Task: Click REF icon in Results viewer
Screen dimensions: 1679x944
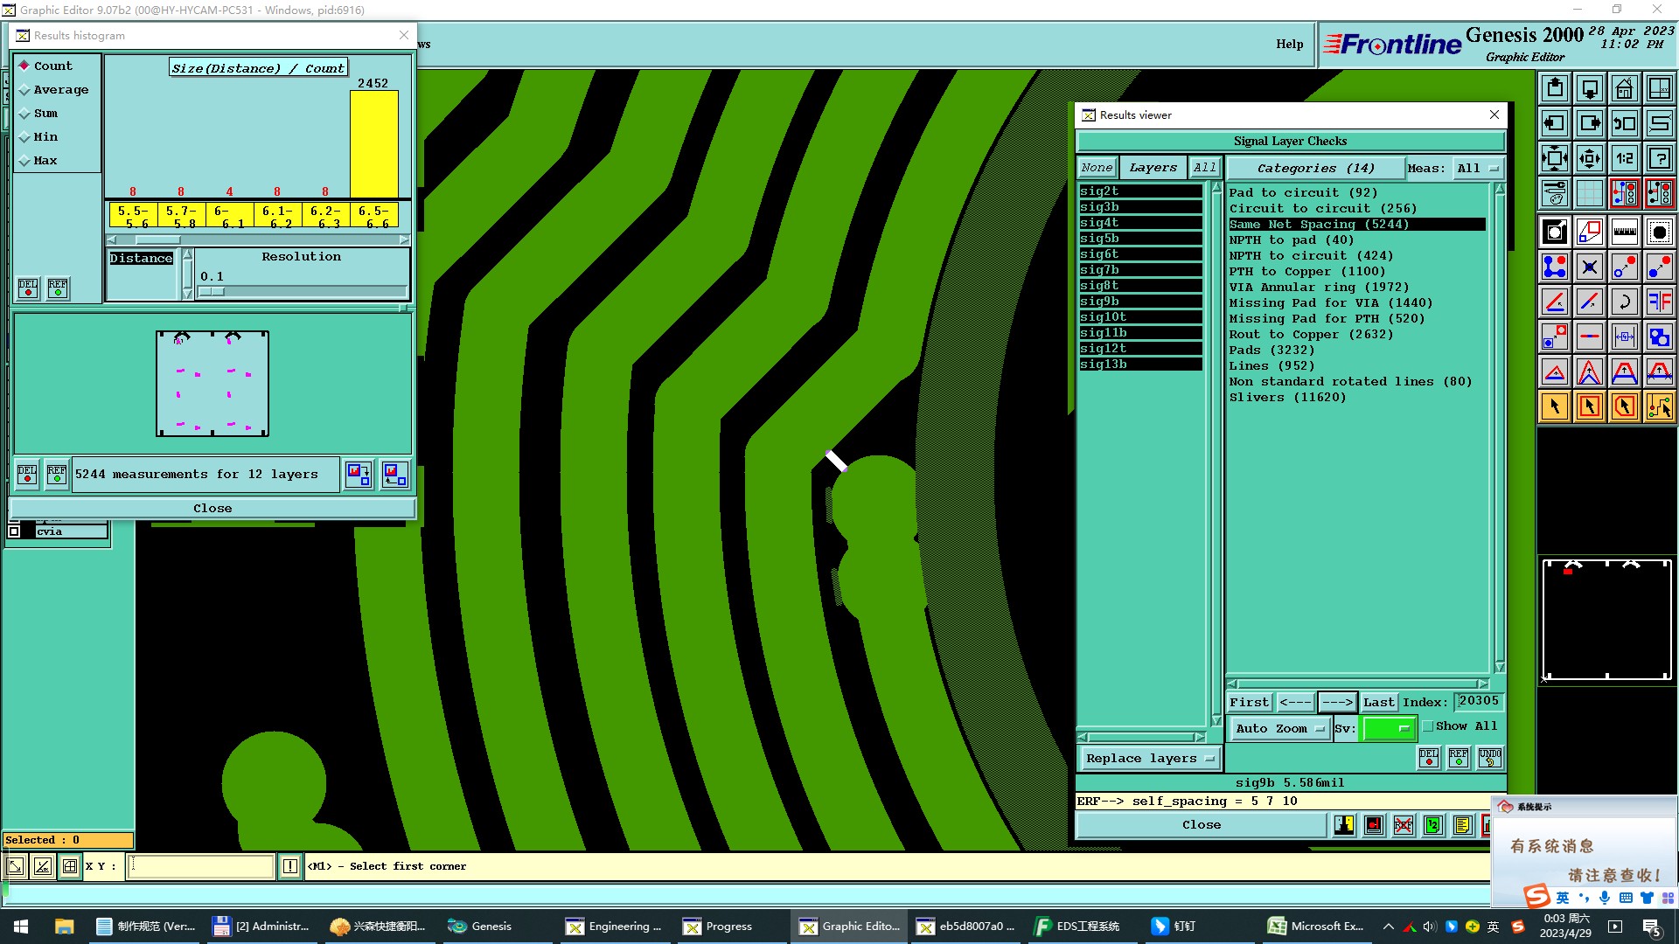Action: 1459,757
